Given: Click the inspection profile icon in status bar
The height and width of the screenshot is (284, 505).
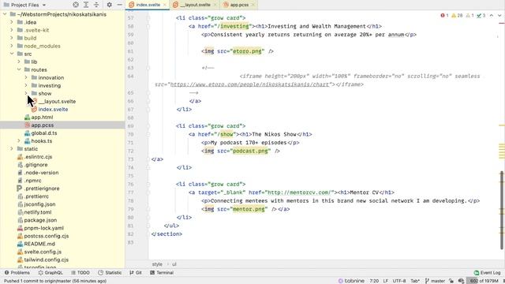Looking at the screenshot, I should click(461, 281).
